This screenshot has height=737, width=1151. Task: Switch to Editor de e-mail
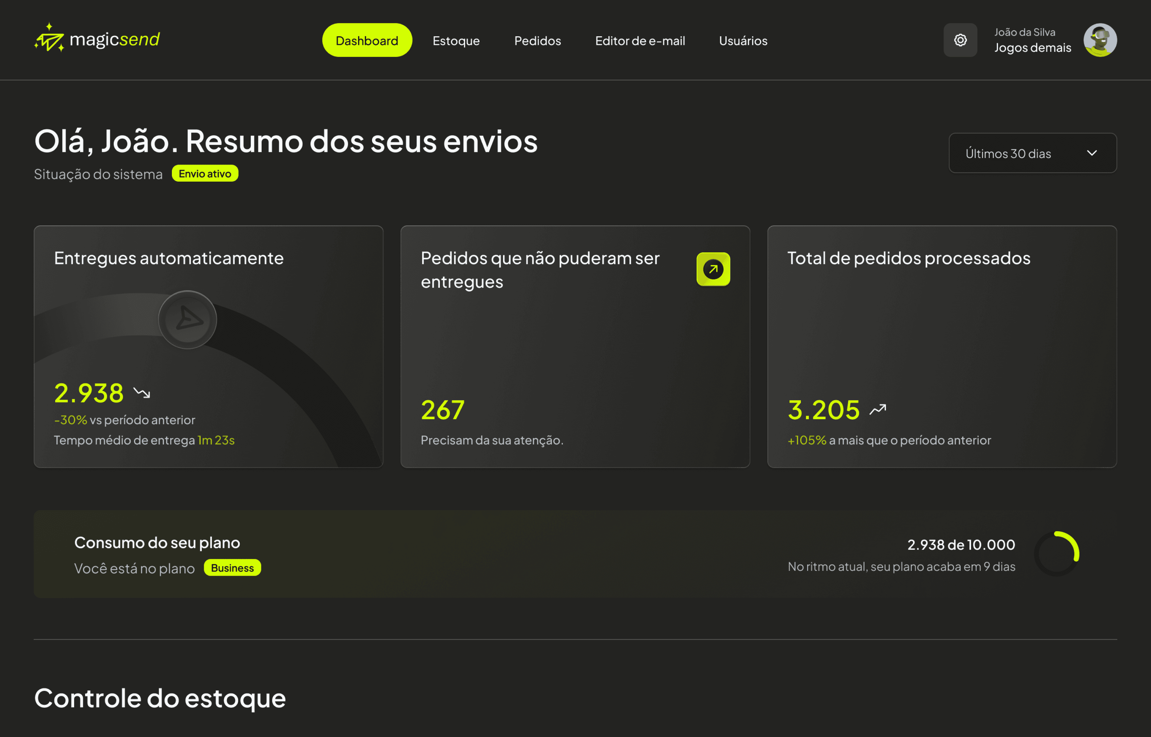point(640,41)
